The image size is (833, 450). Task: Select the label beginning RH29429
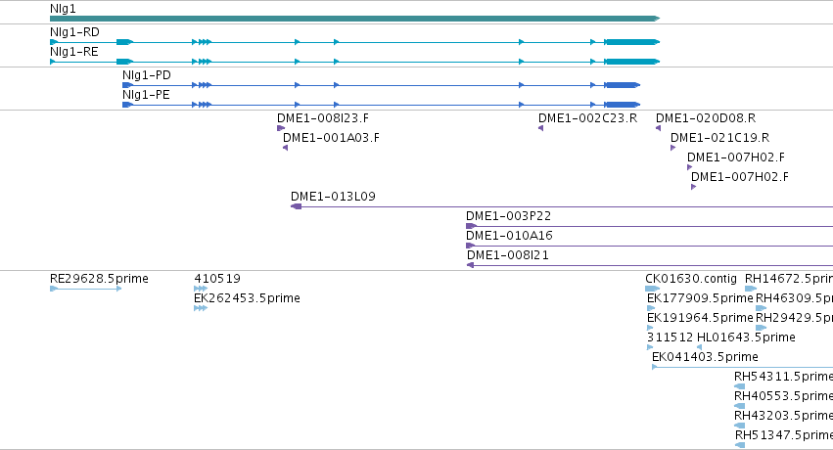click(794, 318)
